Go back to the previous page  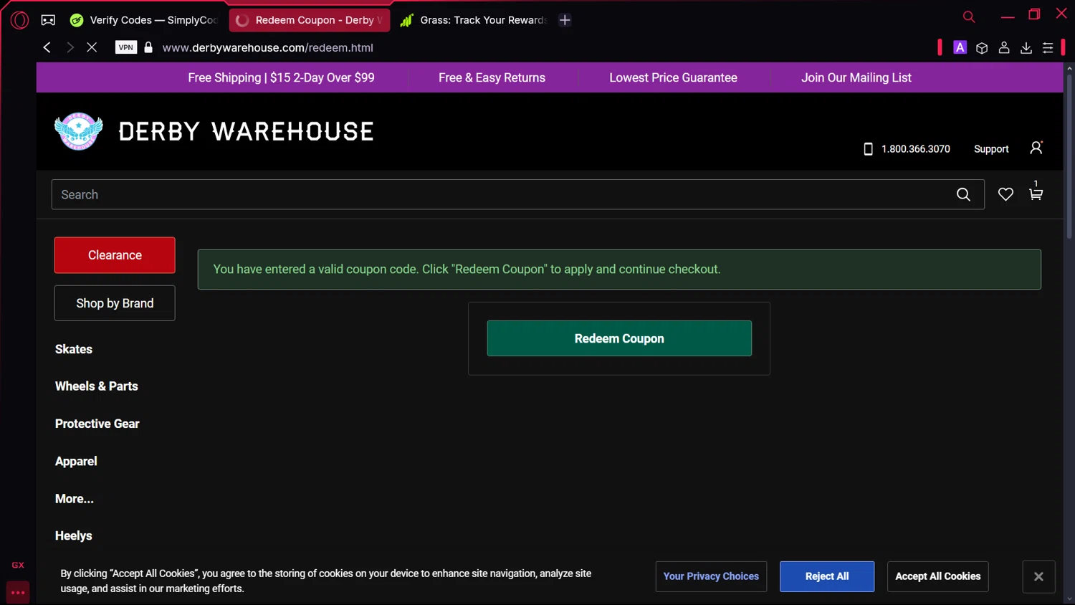[x=47, y=47]
